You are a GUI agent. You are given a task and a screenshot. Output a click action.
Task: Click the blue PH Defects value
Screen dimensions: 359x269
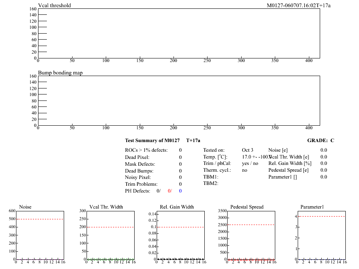pyautogui.click(x=180, y=191)
